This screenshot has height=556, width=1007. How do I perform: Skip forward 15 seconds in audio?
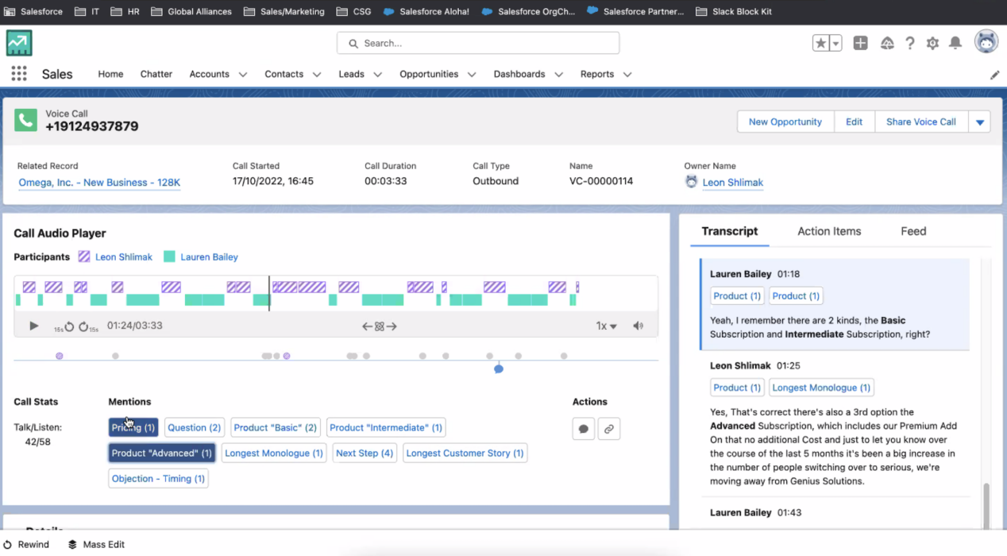(x=87, y=326)
